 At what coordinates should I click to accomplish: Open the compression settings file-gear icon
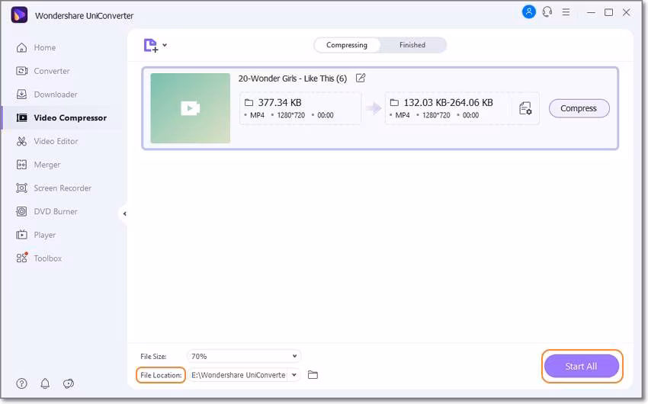coord(525,108)
